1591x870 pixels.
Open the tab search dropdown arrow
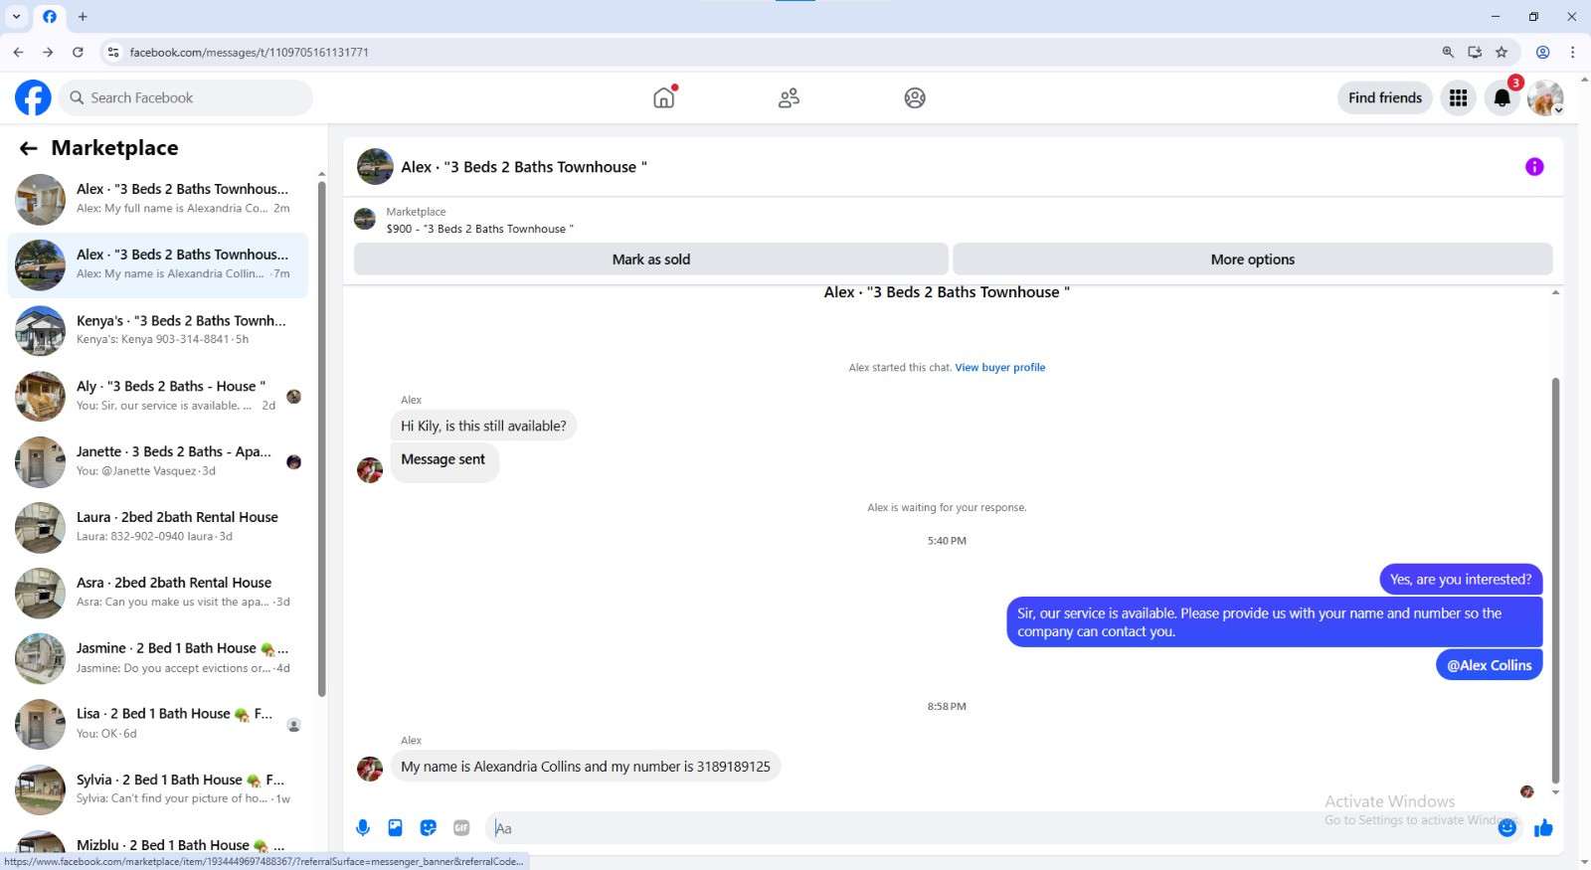[16, 16]
